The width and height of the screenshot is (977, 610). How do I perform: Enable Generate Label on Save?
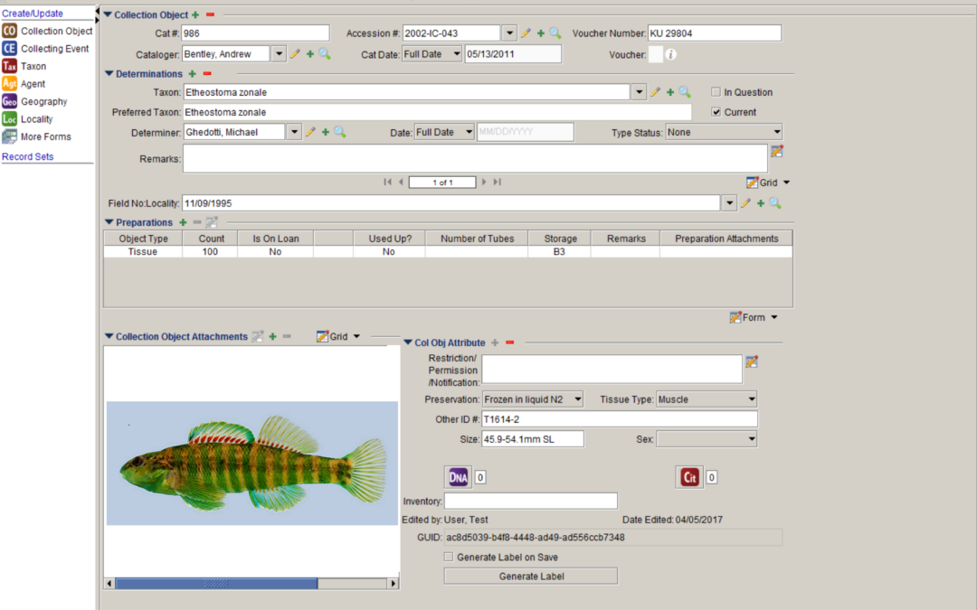click(x=449, y=558)
